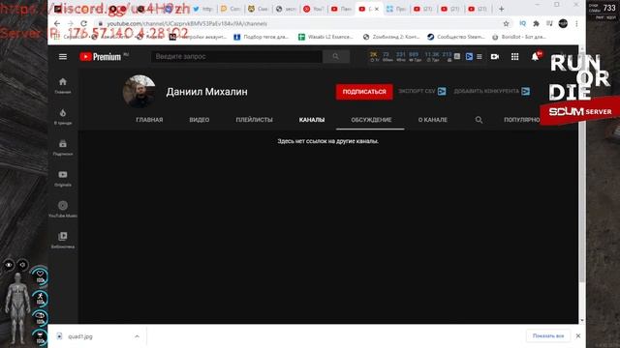Open the ПЛЕЙЛИСТЫ channel tab
620x348 pixels.
click(x=254, y=120)
